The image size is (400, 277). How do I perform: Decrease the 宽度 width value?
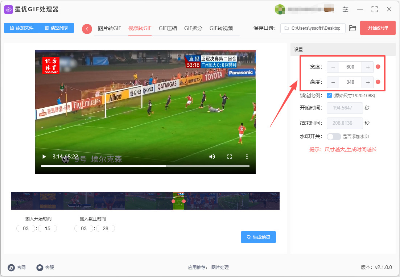(333, 67)
